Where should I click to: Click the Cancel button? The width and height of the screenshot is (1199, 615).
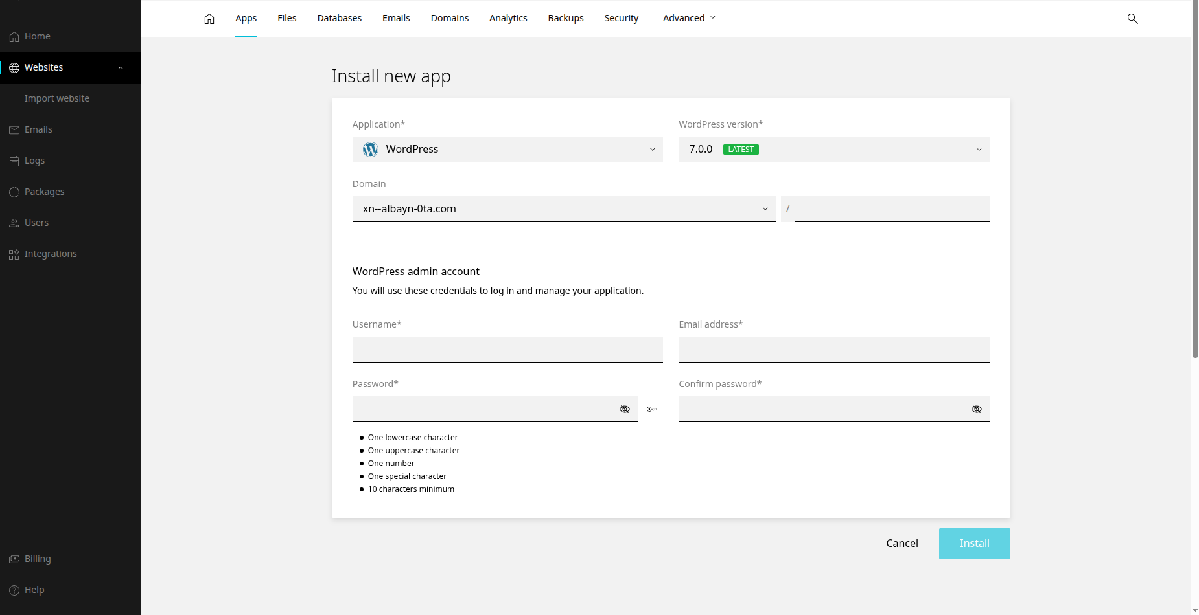[x=902, y=544]
